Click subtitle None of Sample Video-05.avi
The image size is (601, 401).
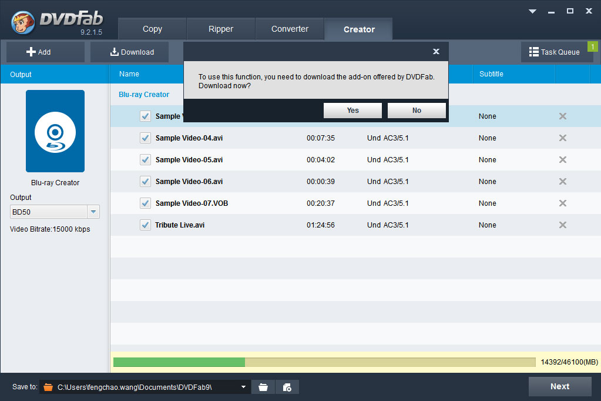tap(487, 159)
